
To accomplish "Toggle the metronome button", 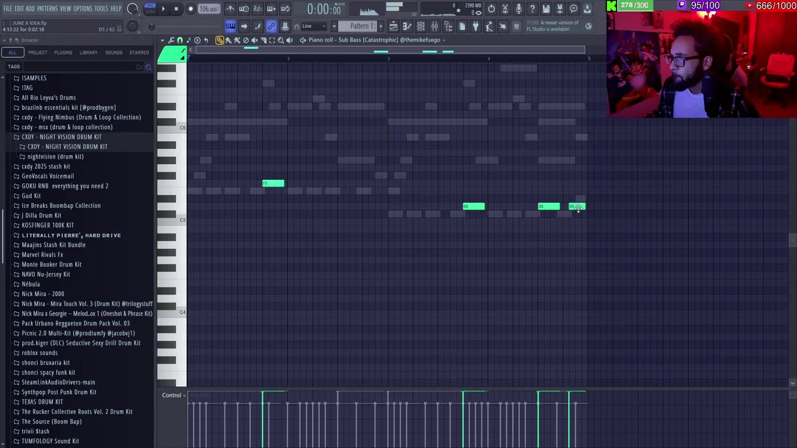I will pyautogui.click(x=230, y=9).
